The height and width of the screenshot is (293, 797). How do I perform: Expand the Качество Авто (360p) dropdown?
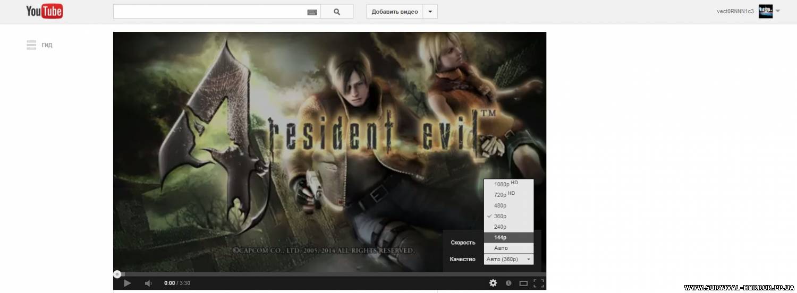508,259
